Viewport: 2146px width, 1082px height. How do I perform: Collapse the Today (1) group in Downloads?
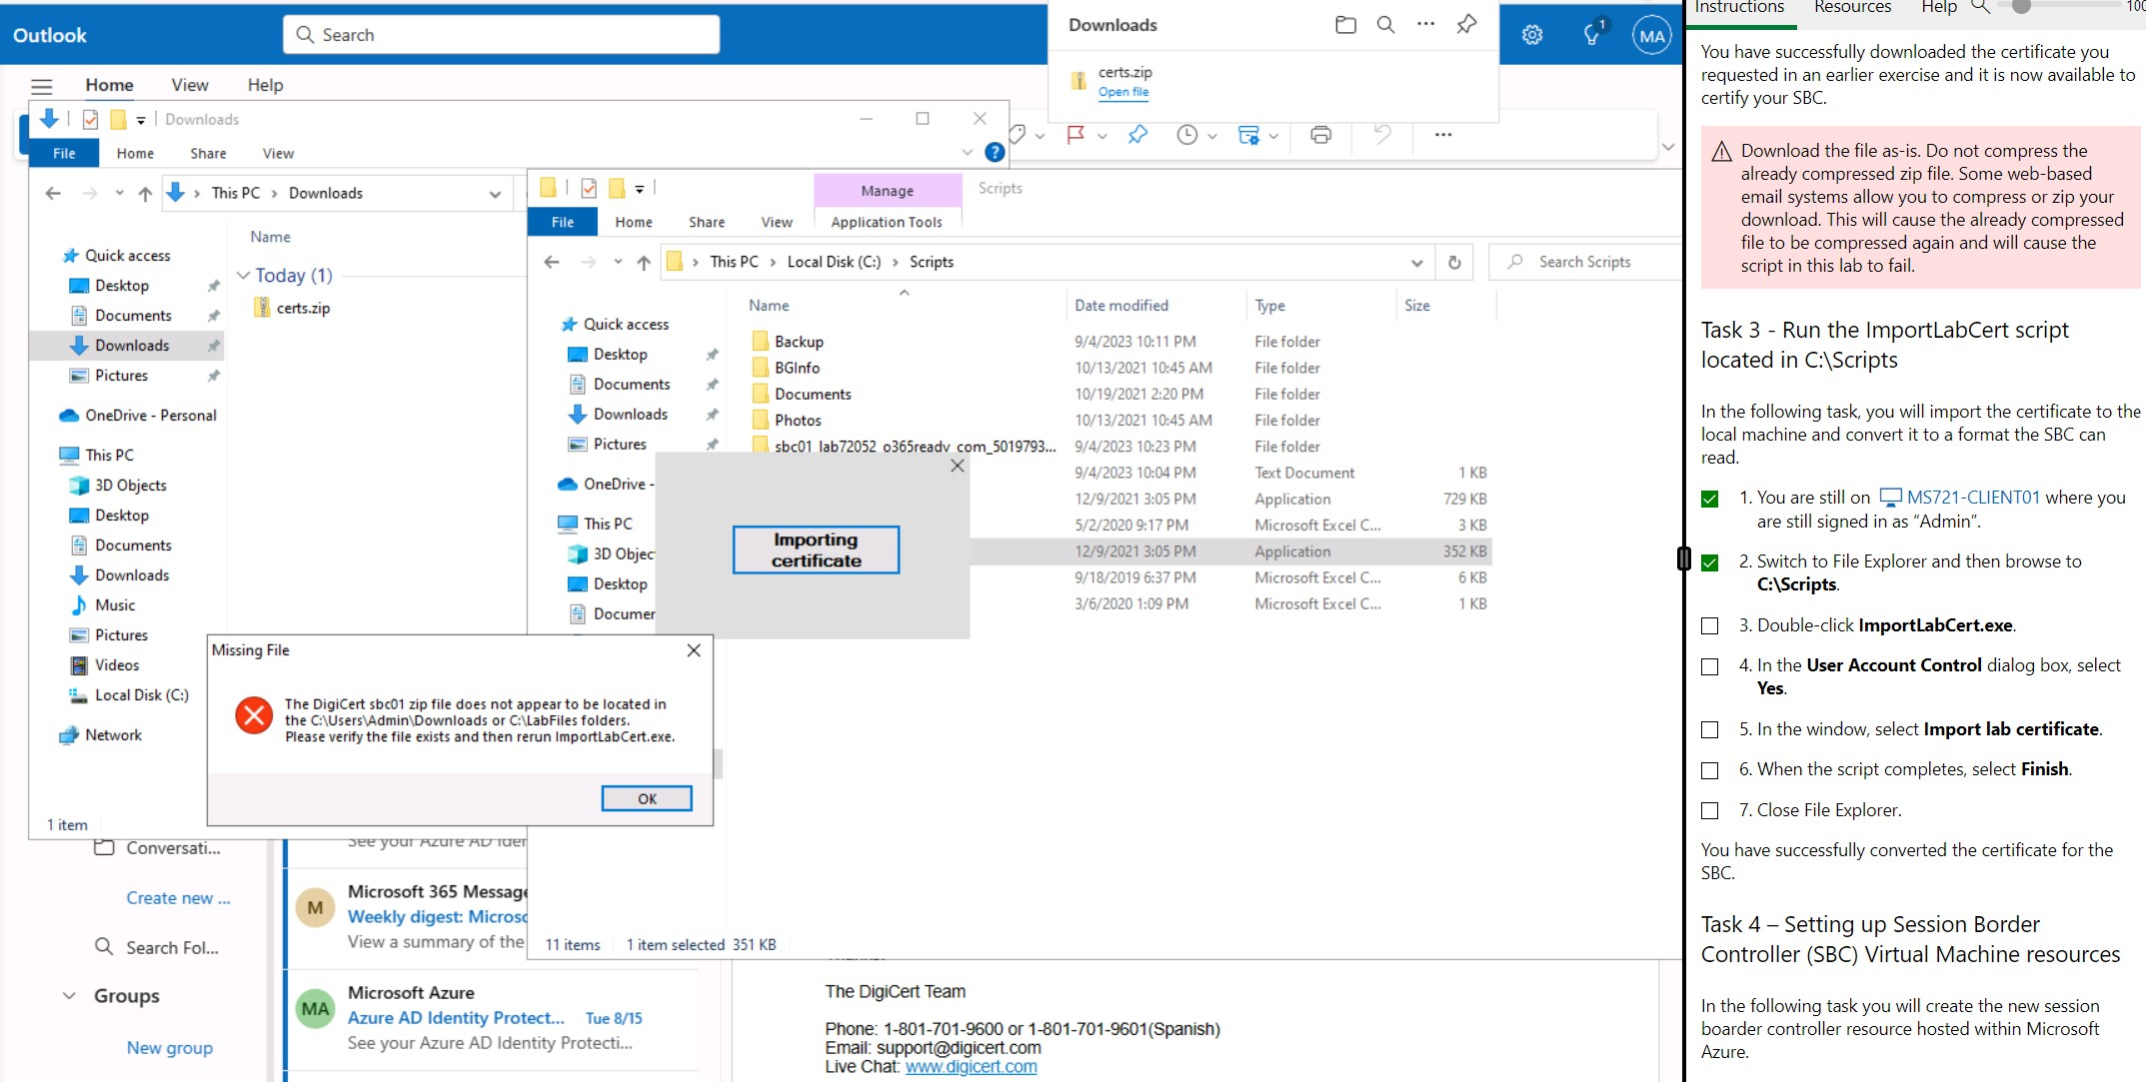click(243, 276)
